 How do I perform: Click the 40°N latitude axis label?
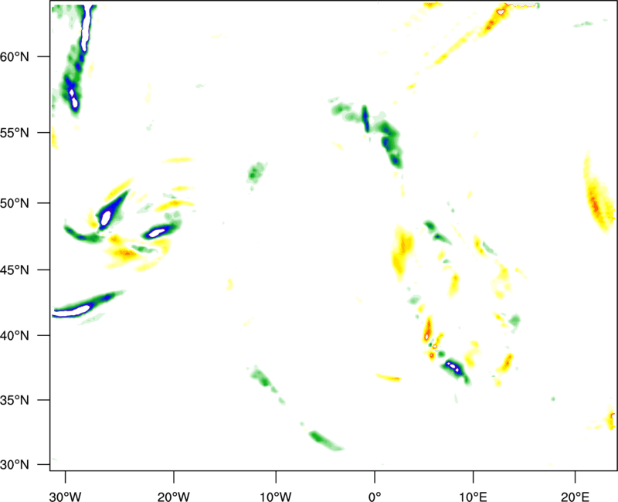pos(15,335)
